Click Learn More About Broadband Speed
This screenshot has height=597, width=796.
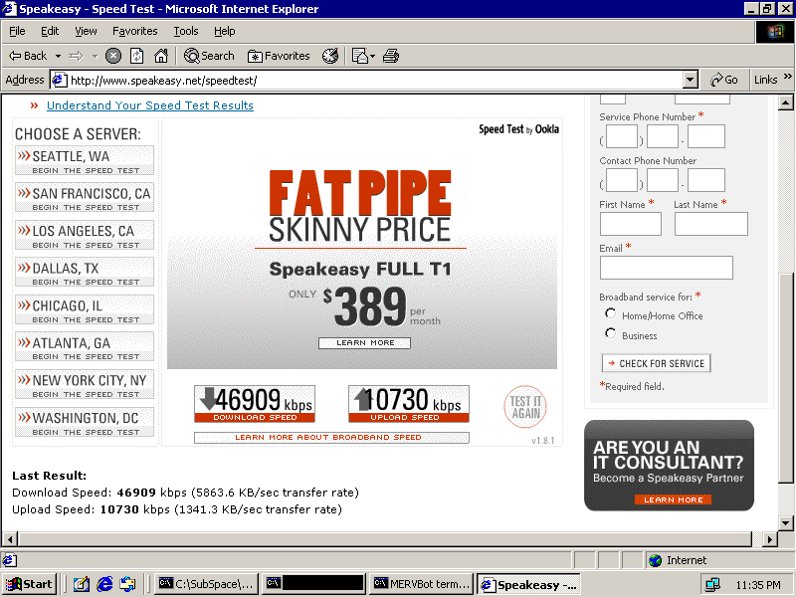click(x=331, y=437)
